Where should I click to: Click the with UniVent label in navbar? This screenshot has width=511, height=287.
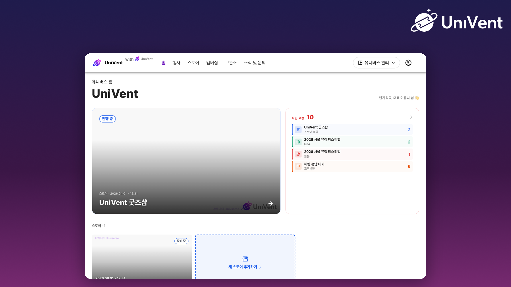pyautogui.click(x=139, y=59)
